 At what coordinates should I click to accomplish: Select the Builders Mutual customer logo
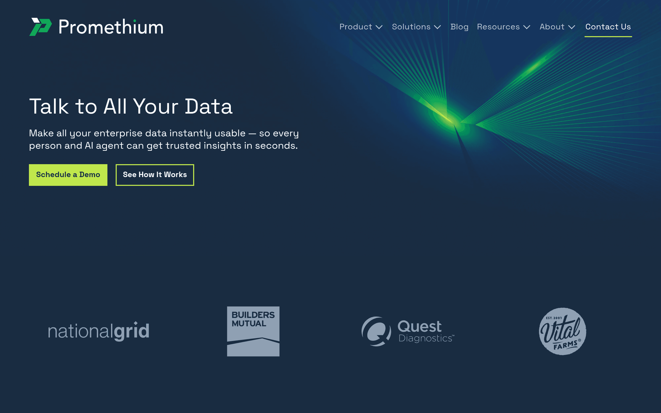click(x=253, y=331)
